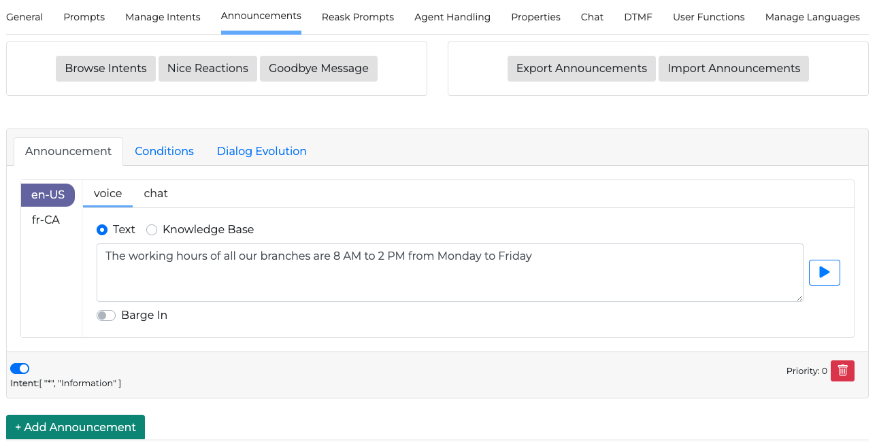Add a new announcement
Screen dimensions: 877x444
pyautogui.click(x=76, y=427)
